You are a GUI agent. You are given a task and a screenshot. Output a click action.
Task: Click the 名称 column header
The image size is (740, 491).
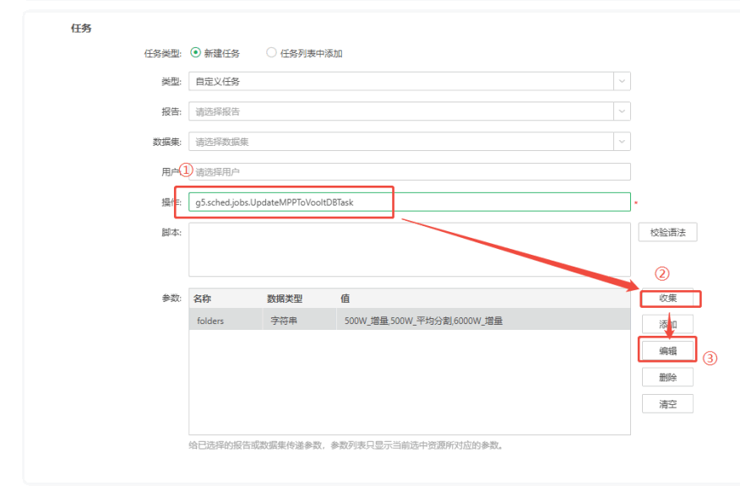coord(203,299)
